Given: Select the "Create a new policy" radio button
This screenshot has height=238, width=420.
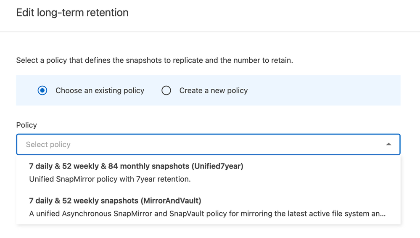Looking at the screenshot, I should [x=166, y=90].
